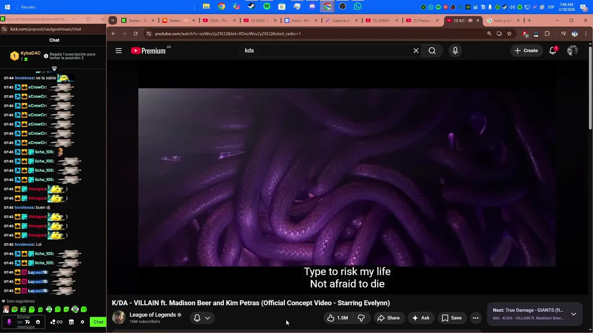This screenshot has width=593, height=333.
Task: Open Steam from the taskbar
Action: 252,6
